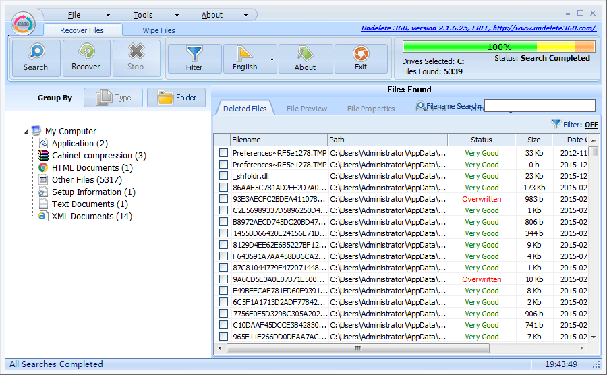Image resolution: width=607 pixels, height=375 pixels.
Task: Switch to the File Properties tab
Action: click(x=371, y=109)
